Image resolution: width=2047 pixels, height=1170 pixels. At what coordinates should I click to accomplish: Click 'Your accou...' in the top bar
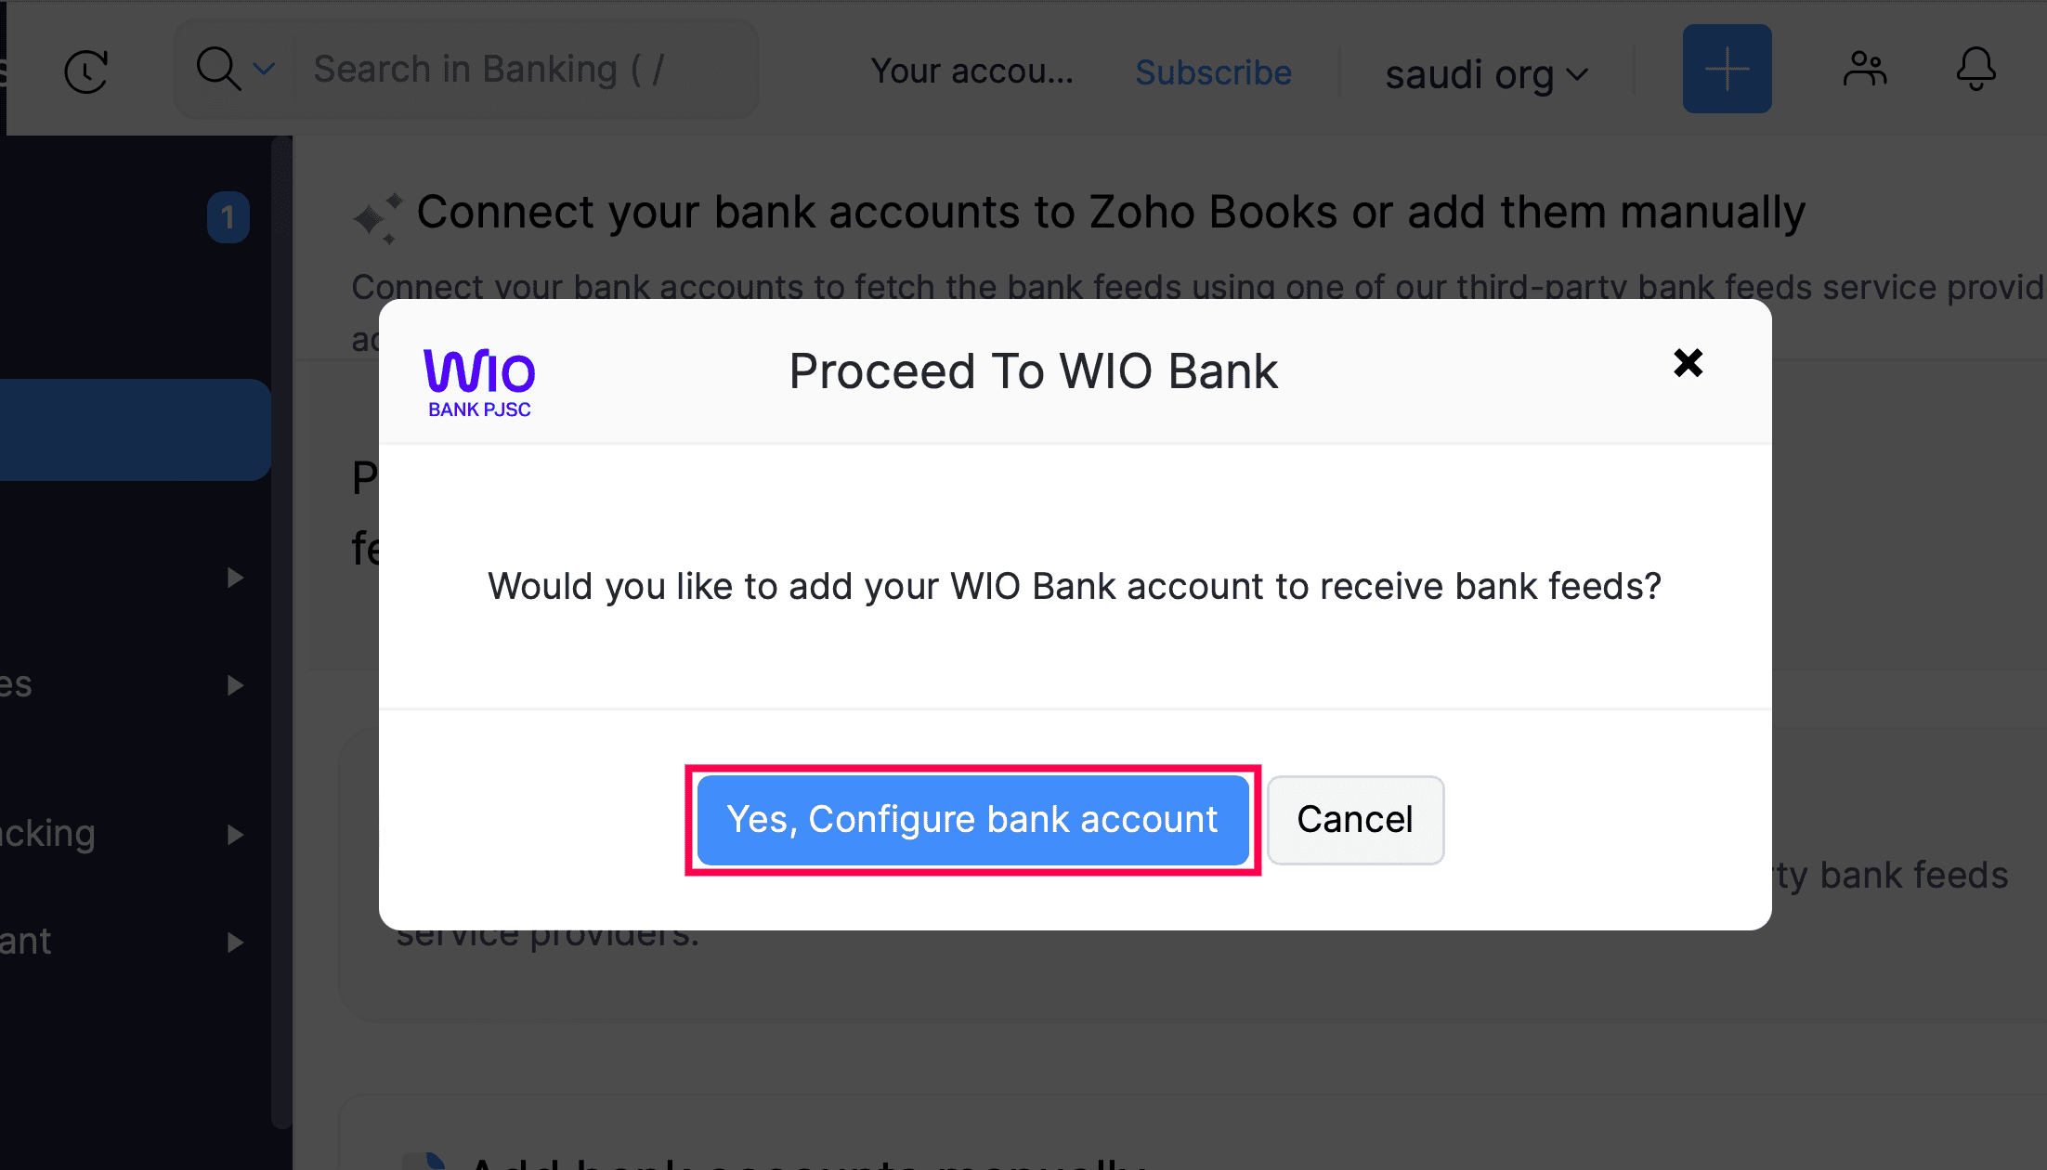[971, 71]
